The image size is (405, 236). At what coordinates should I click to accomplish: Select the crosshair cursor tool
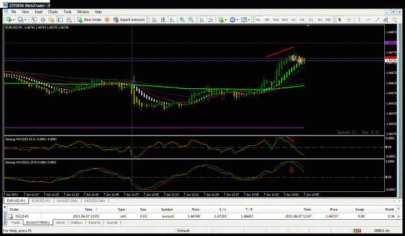click(x=349, y=19)
